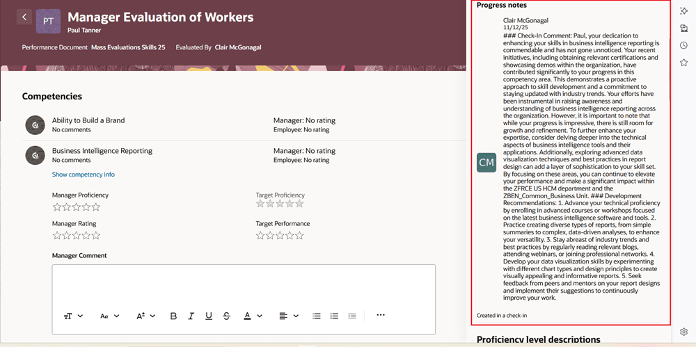Click the Target Proficiency label
This screenshot has height=347, width=696.
(280, 195)
